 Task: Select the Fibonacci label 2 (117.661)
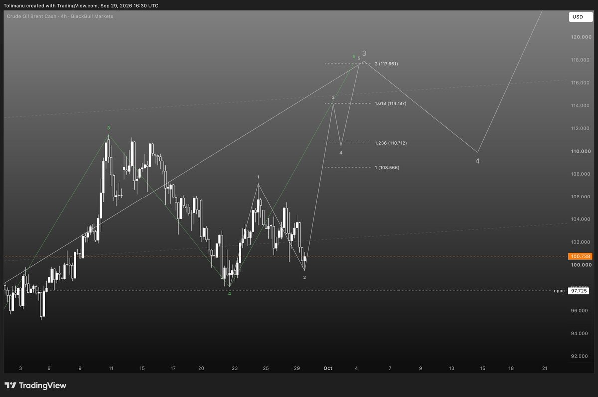coord(386,64)
